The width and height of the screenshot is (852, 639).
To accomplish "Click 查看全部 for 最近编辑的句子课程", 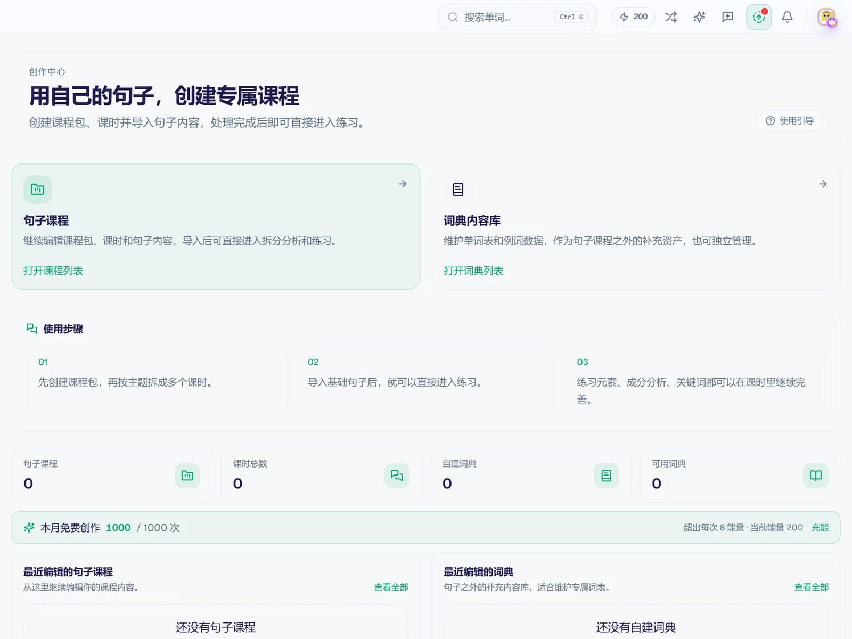I will click(391, 587).
